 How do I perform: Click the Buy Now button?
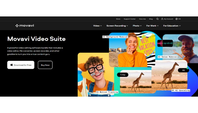45,65
